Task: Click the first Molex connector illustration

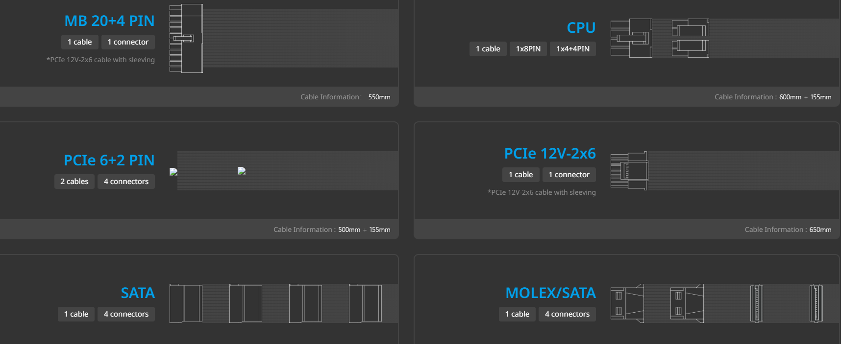Action: [627, 303]
